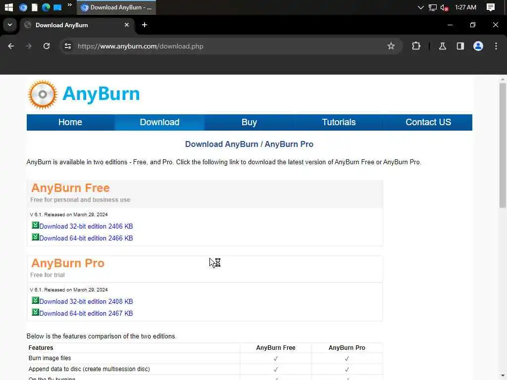Image resolution: width=507 pixels, height=380 pixels.
Task: Click the AnyBurn Free column header
Action: (x=275, y=348)
